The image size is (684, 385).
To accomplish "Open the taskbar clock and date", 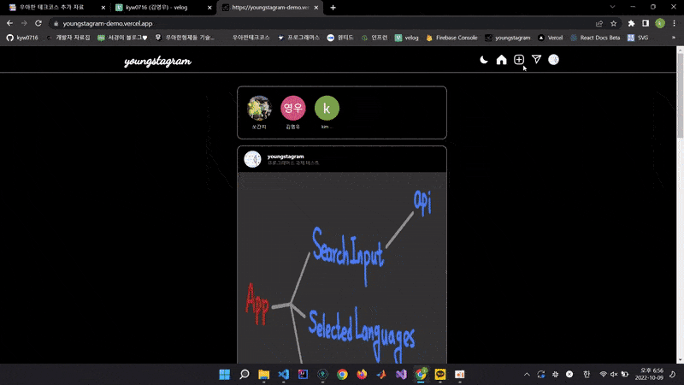I will click(649, 375).
